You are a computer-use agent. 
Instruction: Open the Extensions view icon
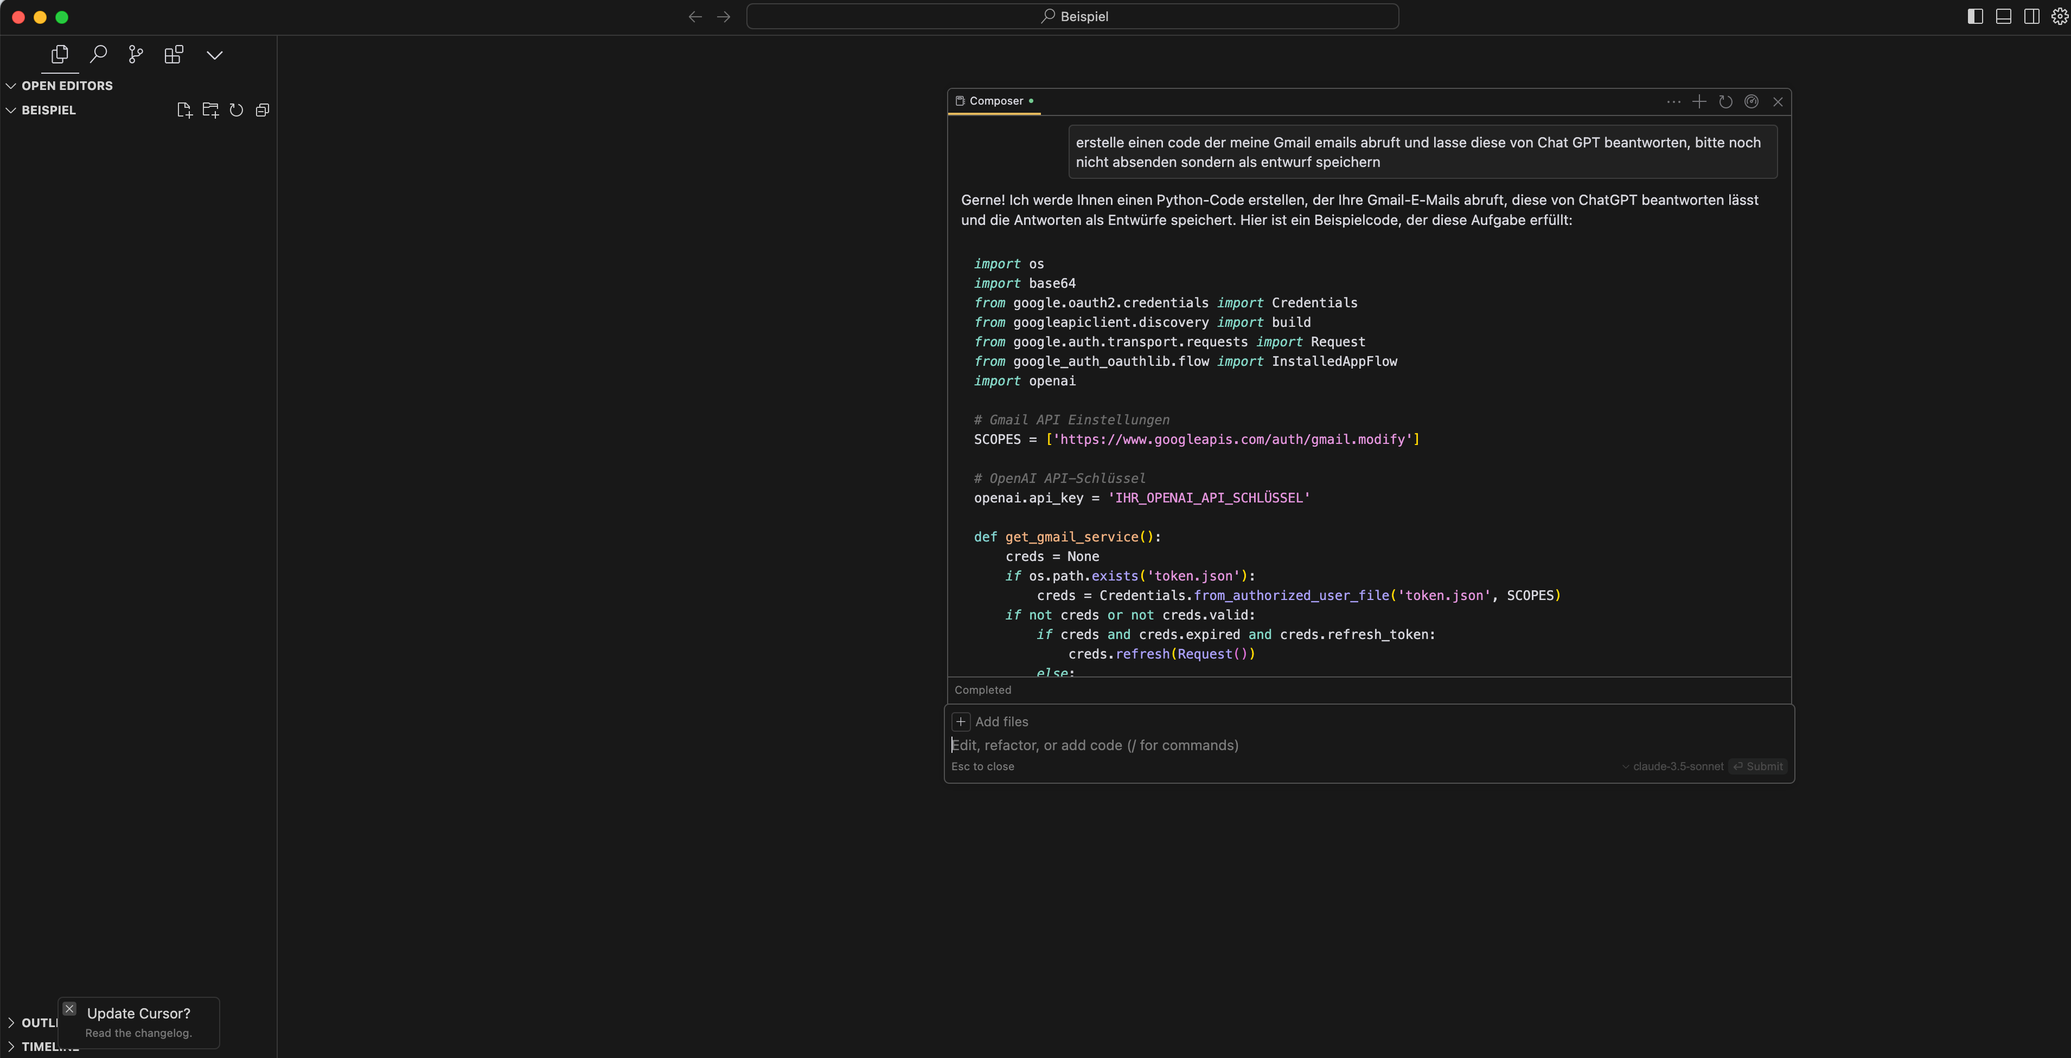pyautogui.click(x=174, y=55)
